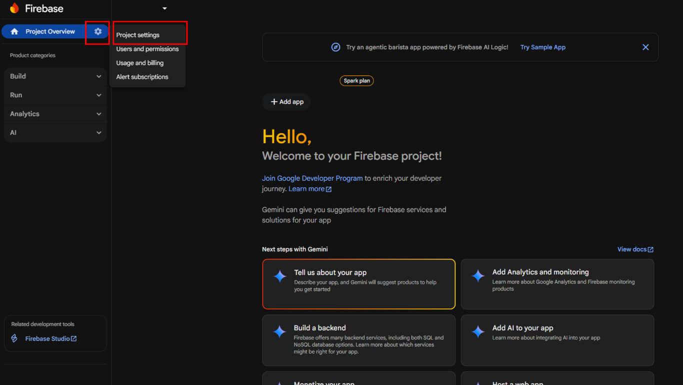Screen dimensions: 683x385
Task: Open Users and permissions
Action: click(x=147, y=49)
